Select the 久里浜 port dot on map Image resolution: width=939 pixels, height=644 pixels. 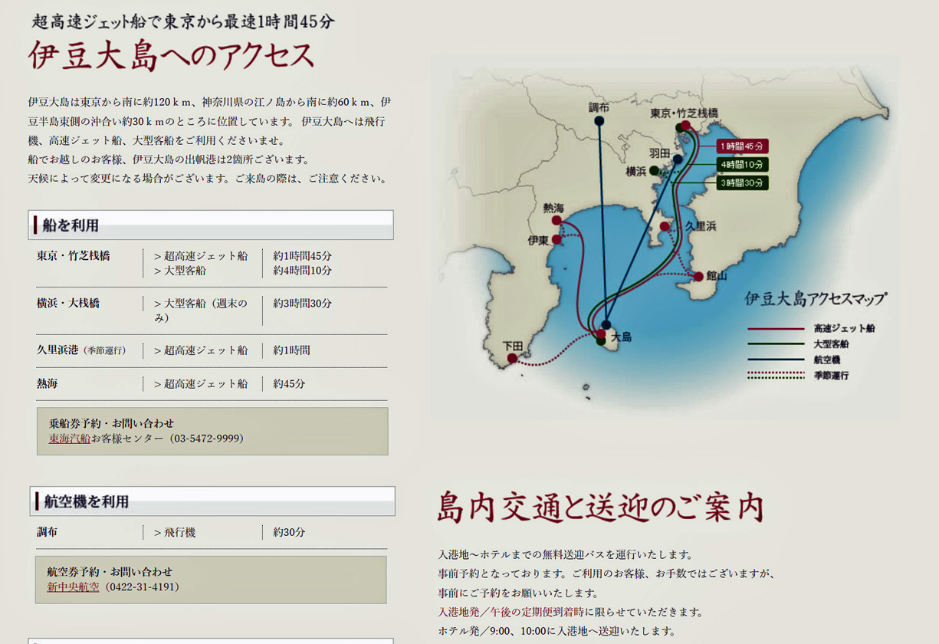pos(665,227)
